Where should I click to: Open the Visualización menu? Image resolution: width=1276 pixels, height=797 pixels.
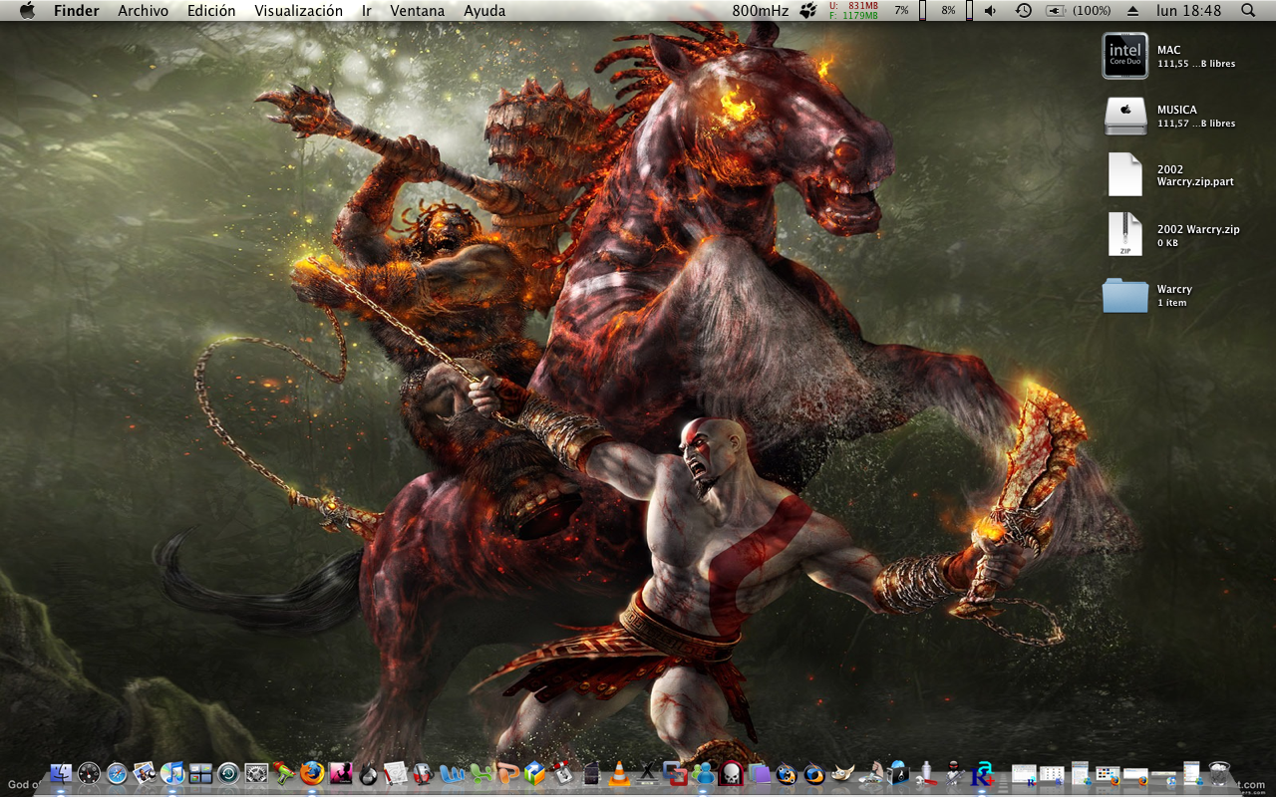(298, 11)
